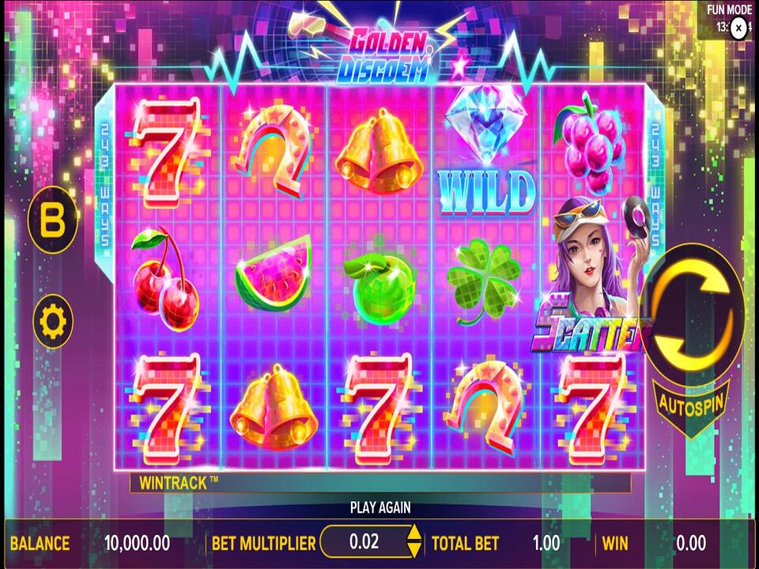Click the Wintrack bar
Screen dimensions: 759x569
pos(380,483)
